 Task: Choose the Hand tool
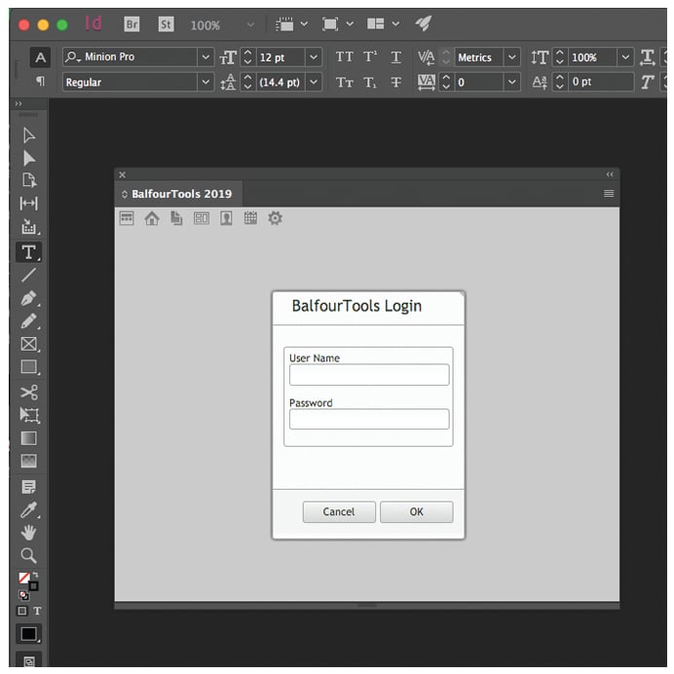[x=29, y=532]
